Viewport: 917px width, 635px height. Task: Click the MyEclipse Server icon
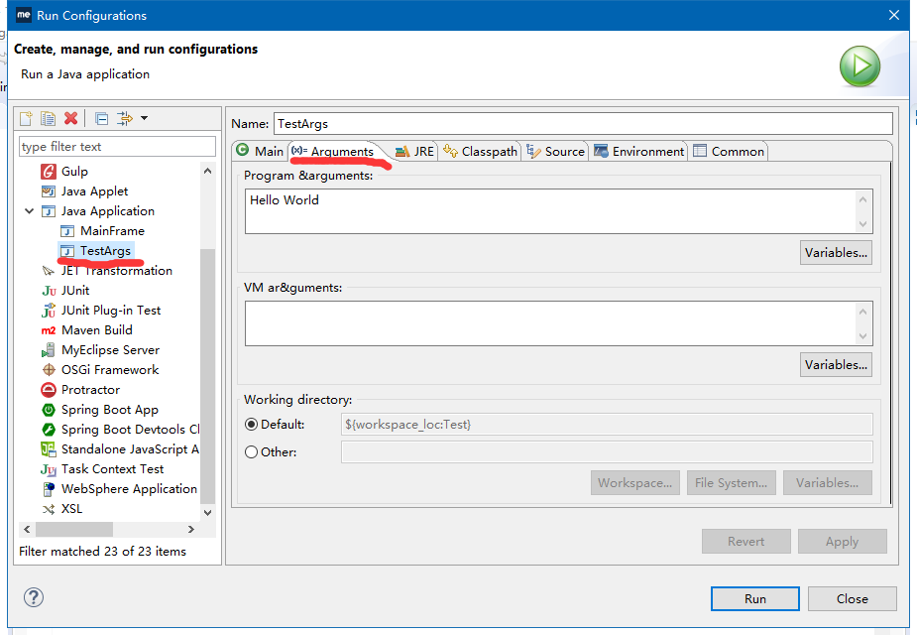point(48,350)
